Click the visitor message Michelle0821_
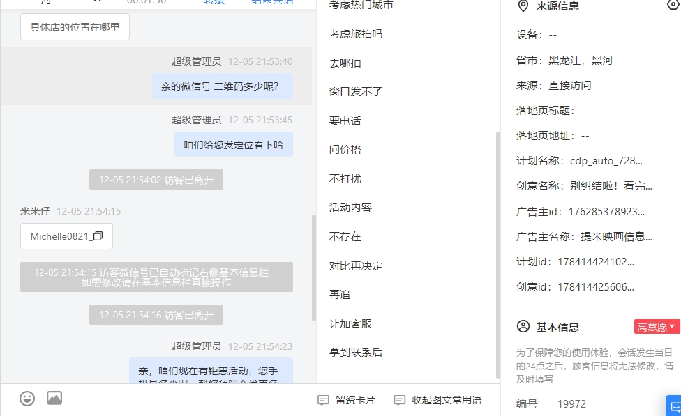 tap(66, 236)
